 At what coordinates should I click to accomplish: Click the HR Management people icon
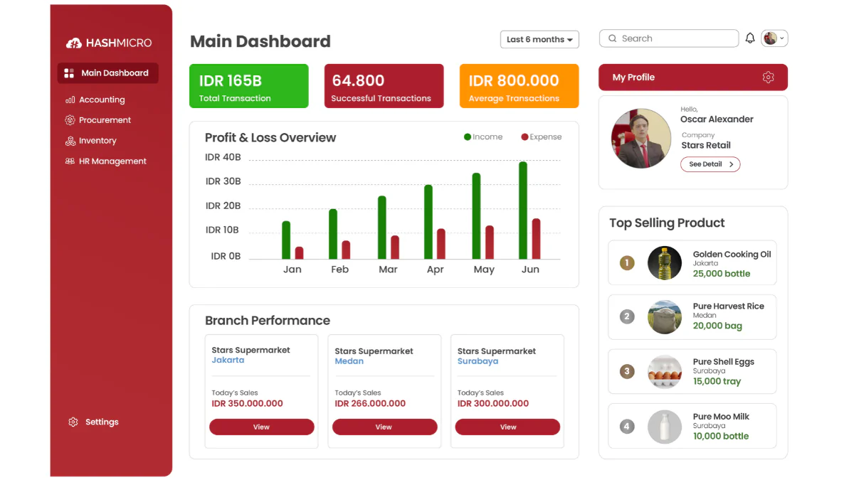(x=70, y=161)
